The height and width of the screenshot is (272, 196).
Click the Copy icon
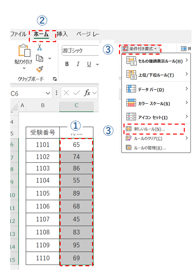click(x=40, y=58)
